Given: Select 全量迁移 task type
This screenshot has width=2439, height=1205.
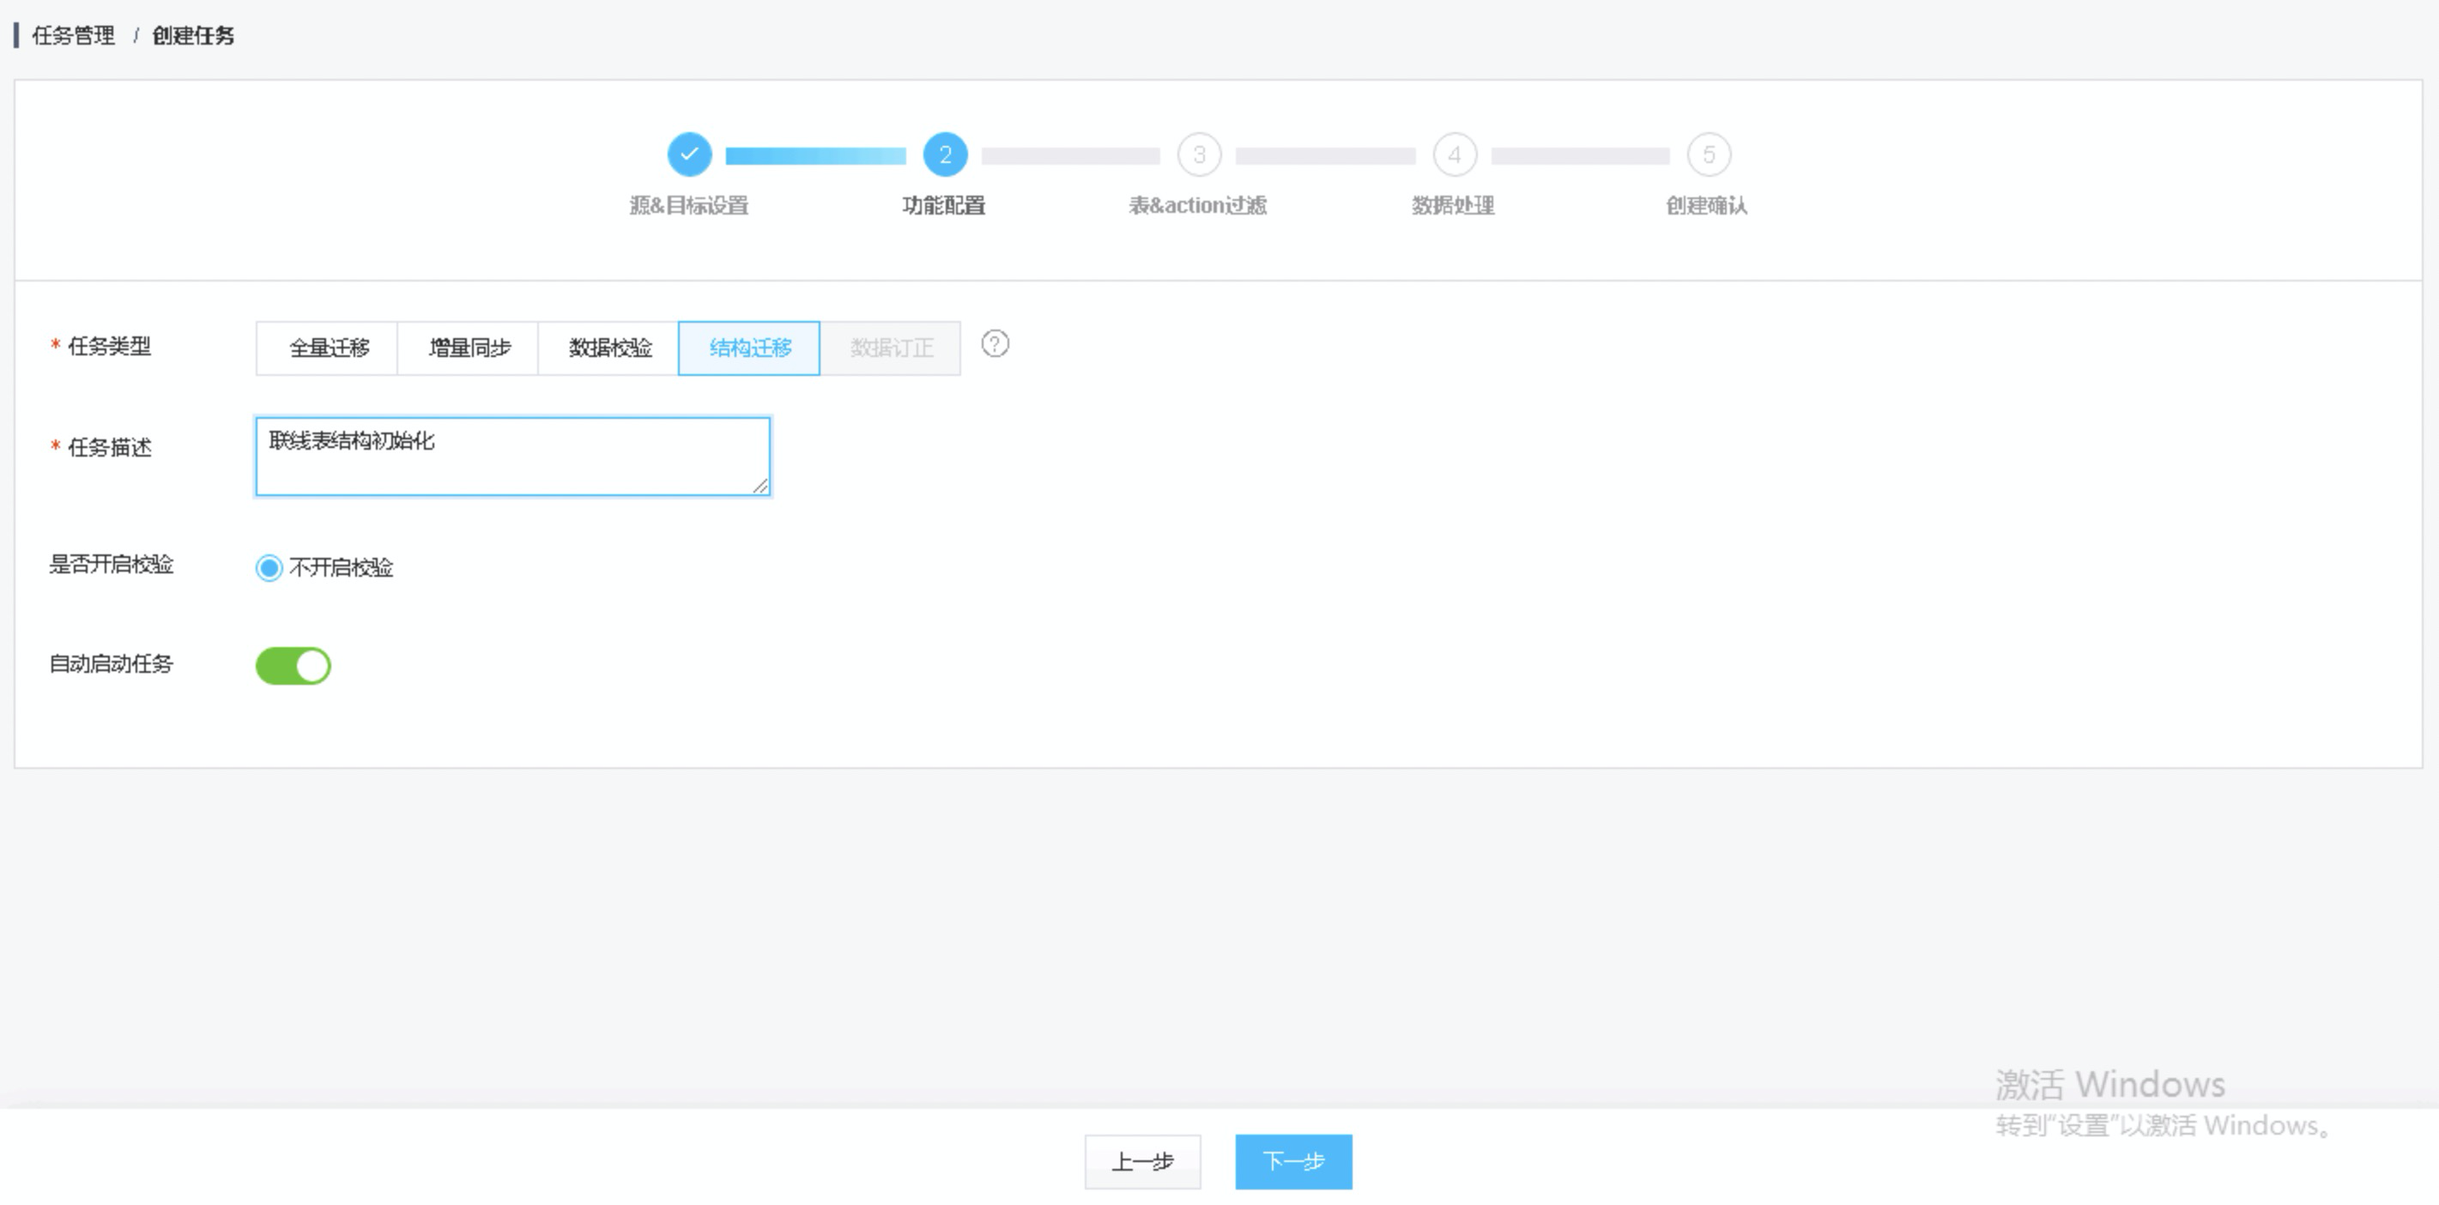Looking at the screenshot, I should (328, 348).
